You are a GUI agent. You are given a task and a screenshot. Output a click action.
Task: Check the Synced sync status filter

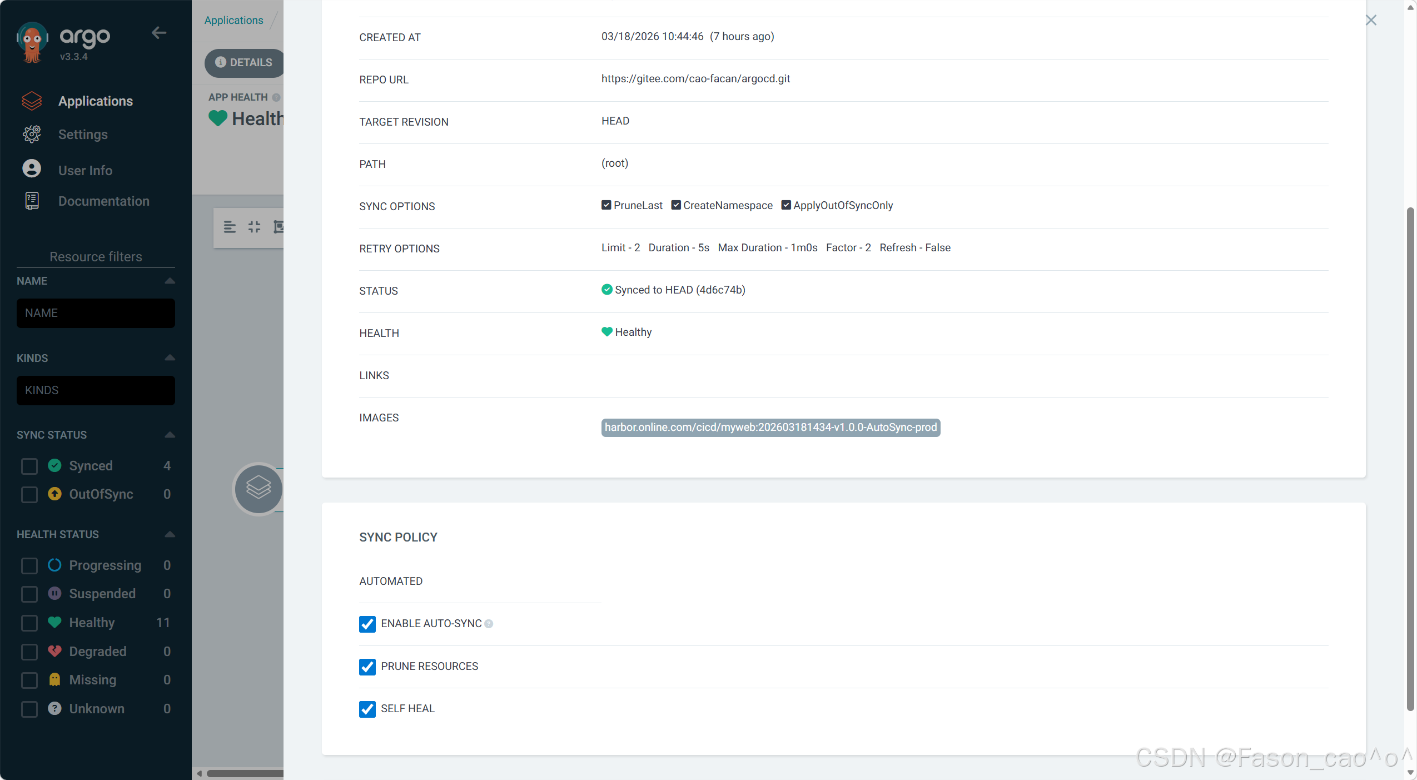point(29,466)
